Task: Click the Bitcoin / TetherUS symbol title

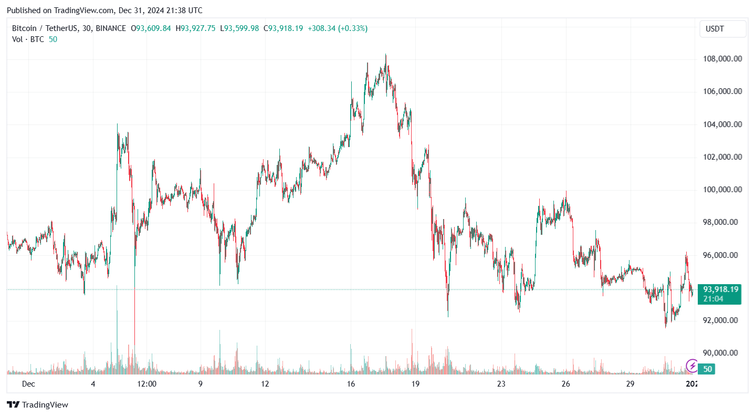Action: (43, 28)
